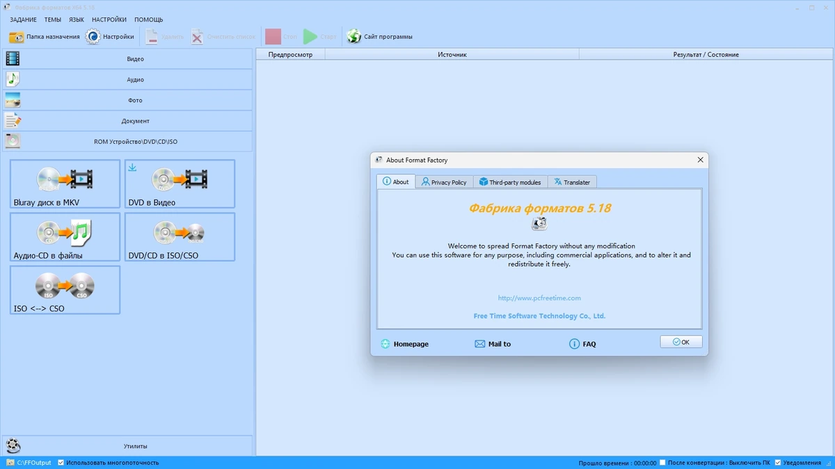Viewport: 835px width, 469px height.
Task: Open the FAQ info link
Action: tap(582, 344)
